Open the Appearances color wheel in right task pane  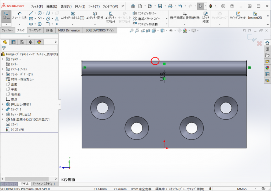(x=267, y=67)
